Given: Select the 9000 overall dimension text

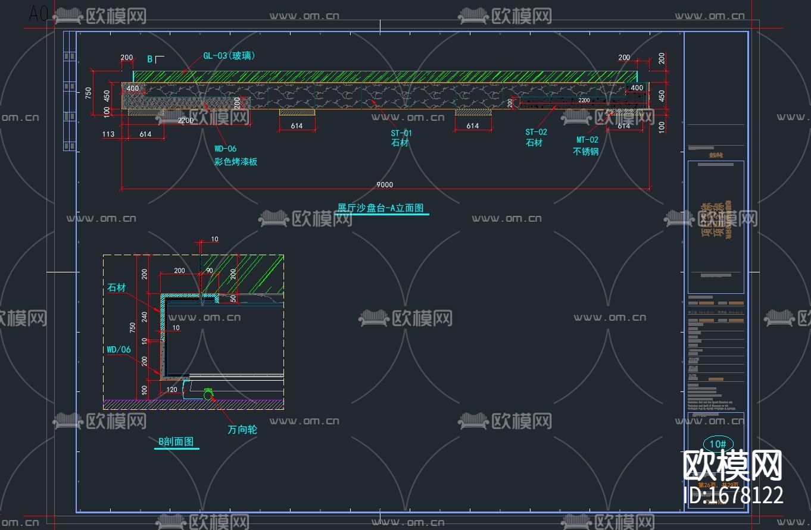Looking at the screenshot, I should (385, 184).
